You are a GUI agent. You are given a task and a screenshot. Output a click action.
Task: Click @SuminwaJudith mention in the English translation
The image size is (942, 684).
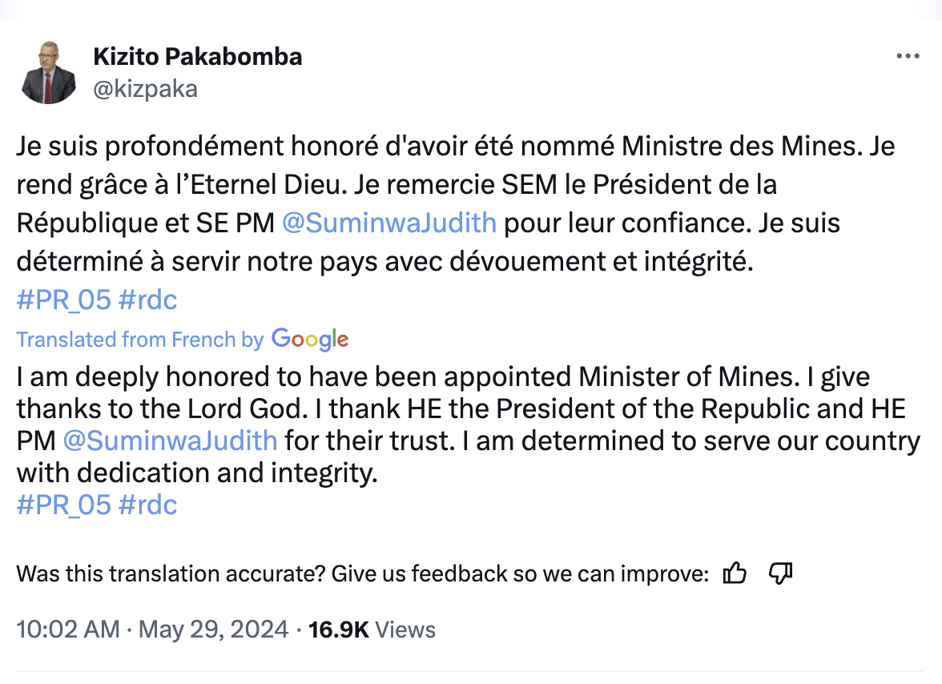pyautogui.click(x=170, y=441)
